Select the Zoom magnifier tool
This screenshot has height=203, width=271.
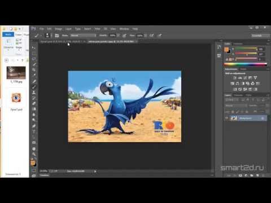tap(34, 155)
